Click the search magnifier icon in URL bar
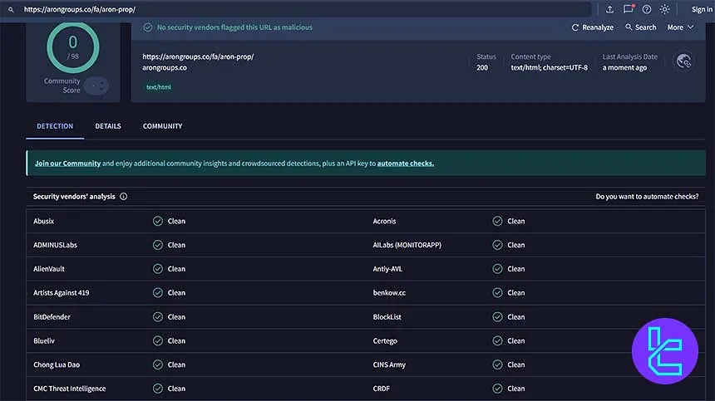Image resolution: width=715 pixels, height=401 pixels. [11, 10]
